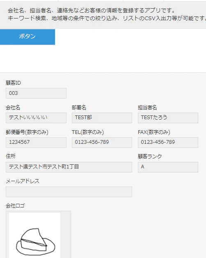
Task: Click the 顧客ID label
Action: 13,83
